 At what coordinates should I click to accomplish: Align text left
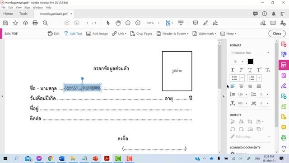coord(233,86)
